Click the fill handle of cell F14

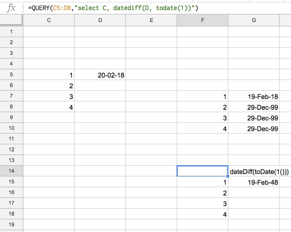pos(228,176)
